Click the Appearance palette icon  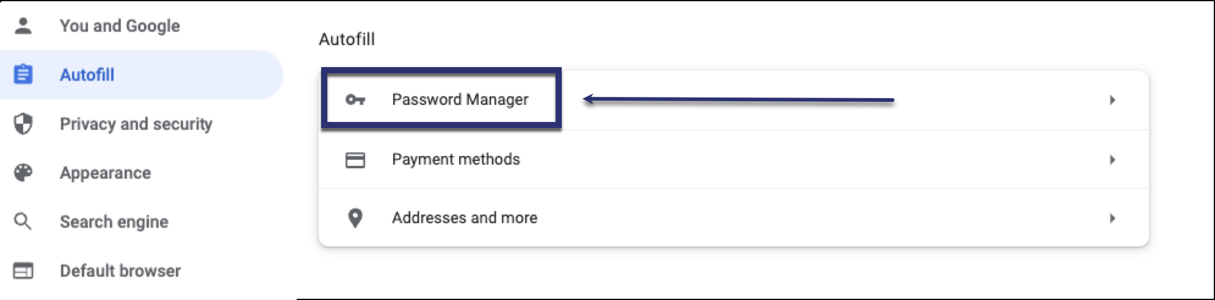[x=23, y=173]
